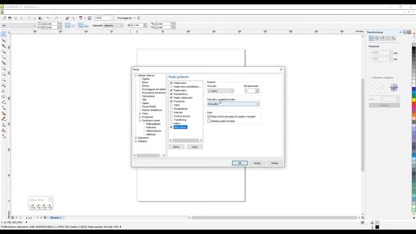Select the Shape tool in the toolbox
The height and width of the screenshot is (234, 416).
pos(3,40)
